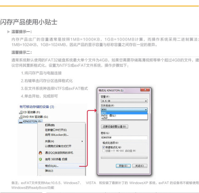The height and width of the screenshot is (193, 199).
Task: Choose 启用 BitLocker(B)... menu entry
Action: (57, 135)
